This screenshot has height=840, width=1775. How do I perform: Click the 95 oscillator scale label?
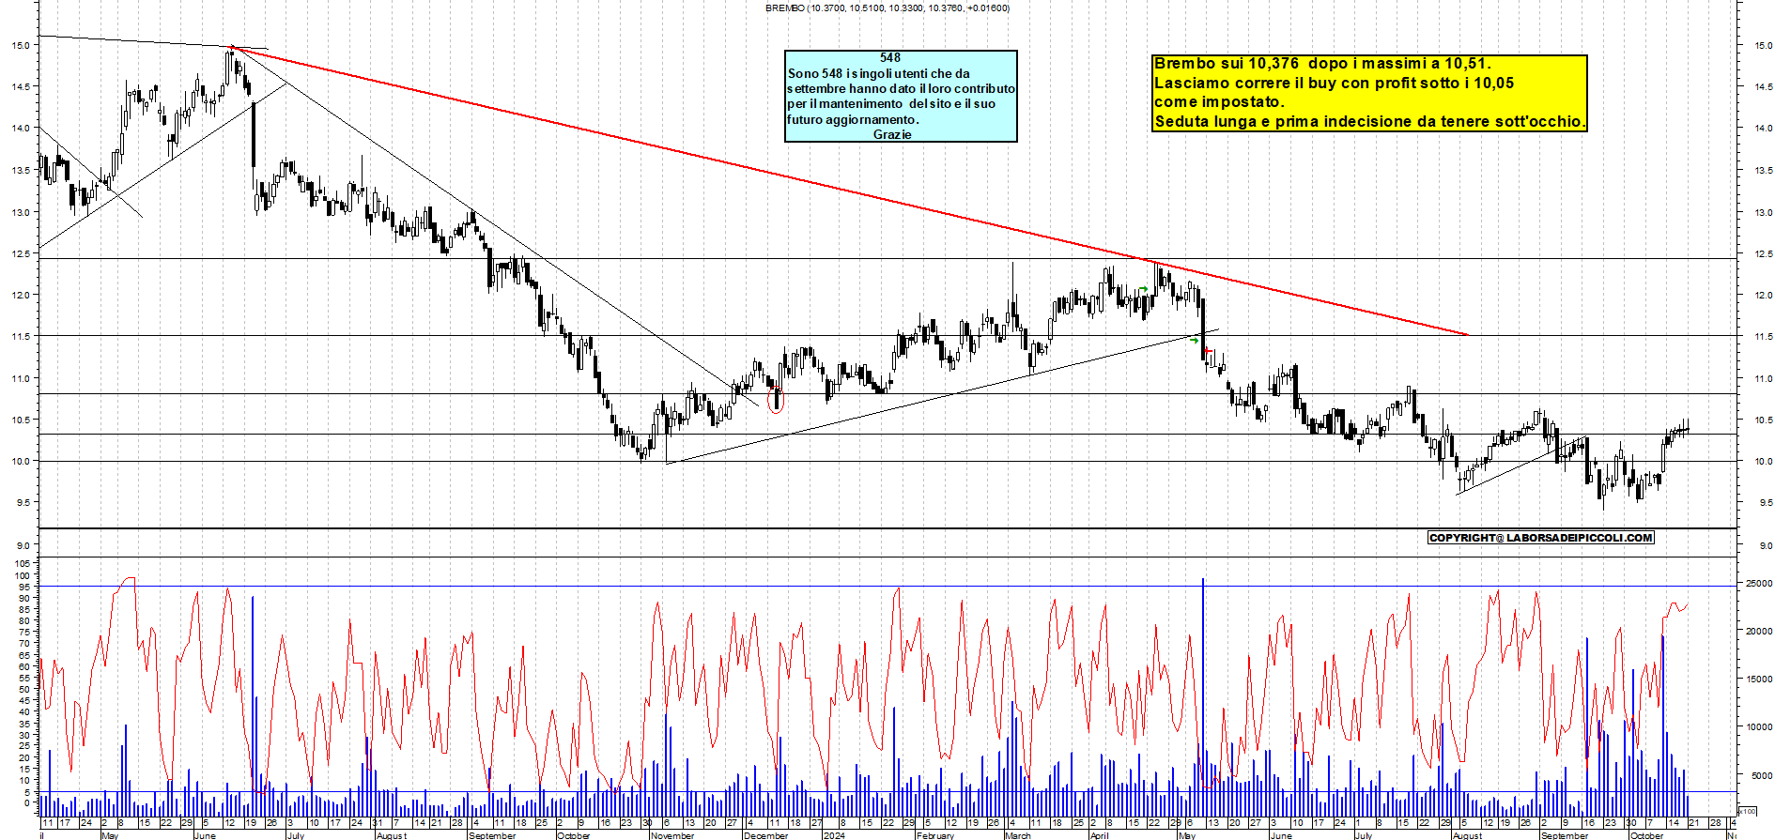pyautogui.click(x=26, y=587)
